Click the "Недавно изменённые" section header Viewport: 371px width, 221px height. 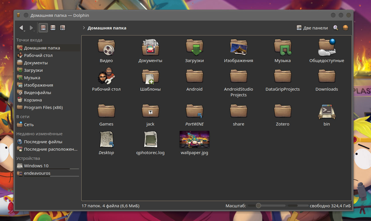39,134
